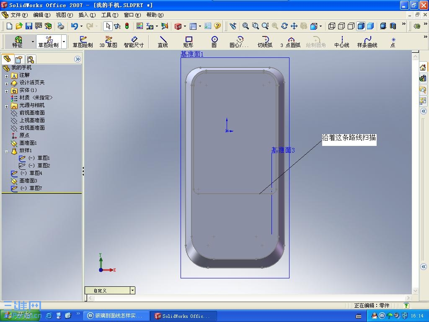This screenshot has width=429, height=322.
Task: Open the 草图绘制 tab dropdown arrow
Action: pyautogui.click(x=64, y=42)
